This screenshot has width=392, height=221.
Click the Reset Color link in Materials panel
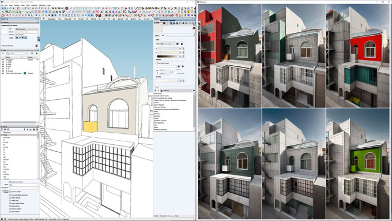click(181, 73)
